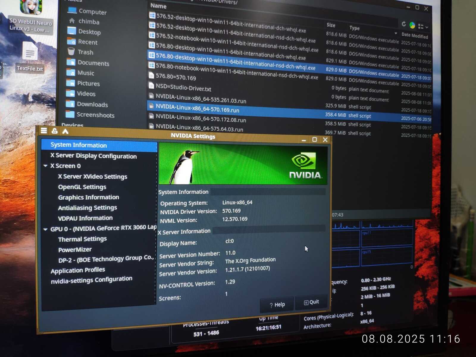Image resolution: width=476 pixels, height=357 pixels.
Task: Click the NVML version value 12.570.169
Action: (x=235, y=219)
